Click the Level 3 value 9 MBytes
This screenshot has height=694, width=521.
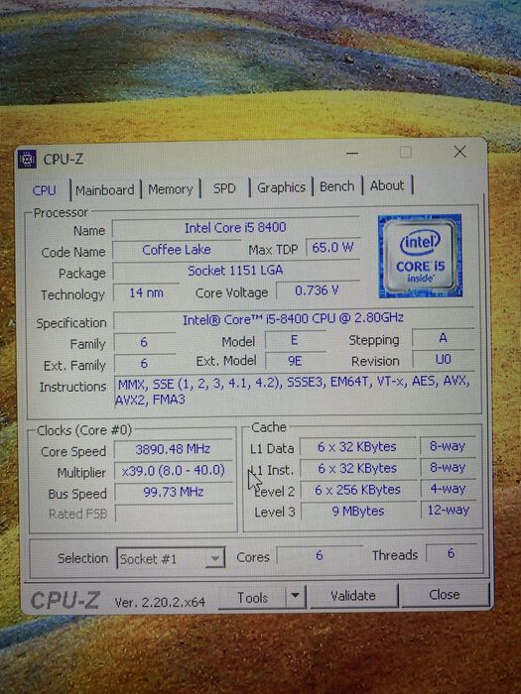point(358,512)
